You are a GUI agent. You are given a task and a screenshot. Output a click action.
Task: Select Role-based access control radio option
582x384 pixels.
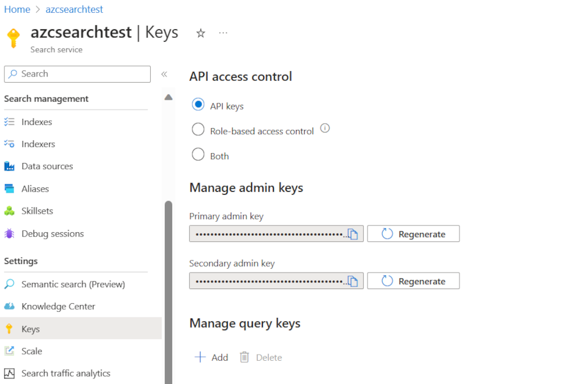click(198, 129)
